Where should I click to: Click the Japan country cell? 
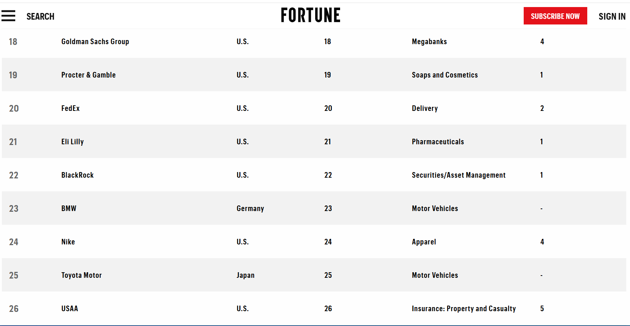(246, 275)
